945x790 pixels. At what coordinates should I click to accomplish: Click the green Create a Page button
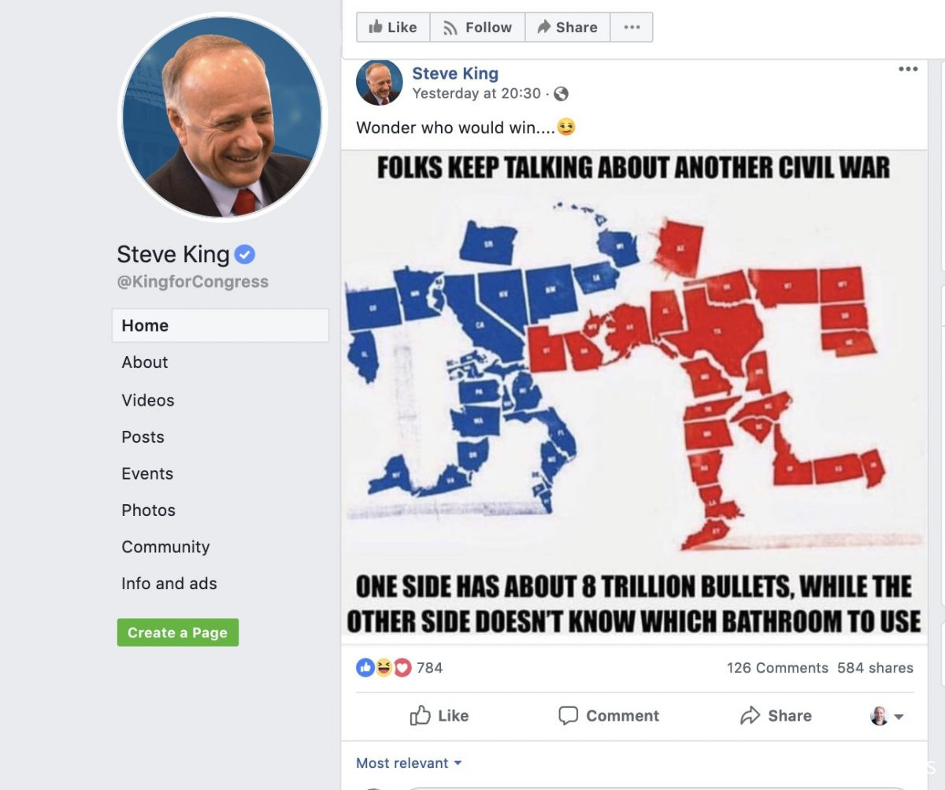178,632
